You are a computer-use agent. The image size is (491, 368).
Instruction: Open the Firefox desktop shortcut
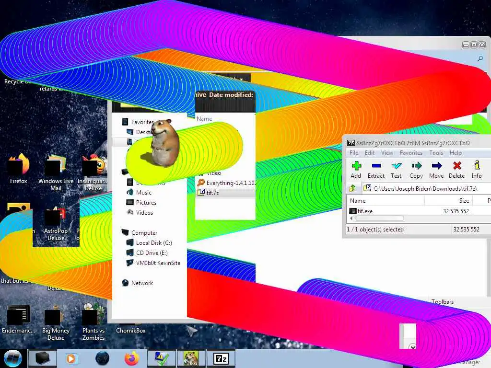point(19,169)
